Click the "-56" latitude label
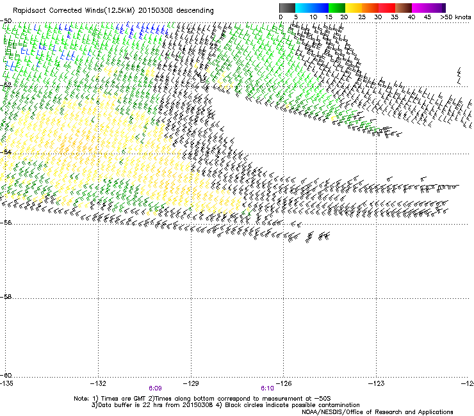The width and height of the screenshot is (474, 416). (6, 222)
